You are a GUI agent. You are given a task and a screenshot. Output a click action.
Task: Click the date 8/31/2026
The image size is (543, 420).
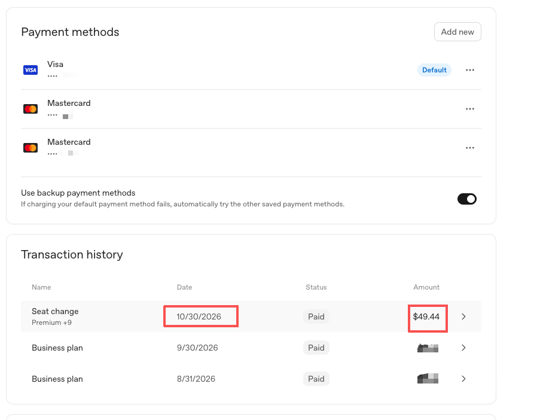pyautogui.click(x=196, y=379)
